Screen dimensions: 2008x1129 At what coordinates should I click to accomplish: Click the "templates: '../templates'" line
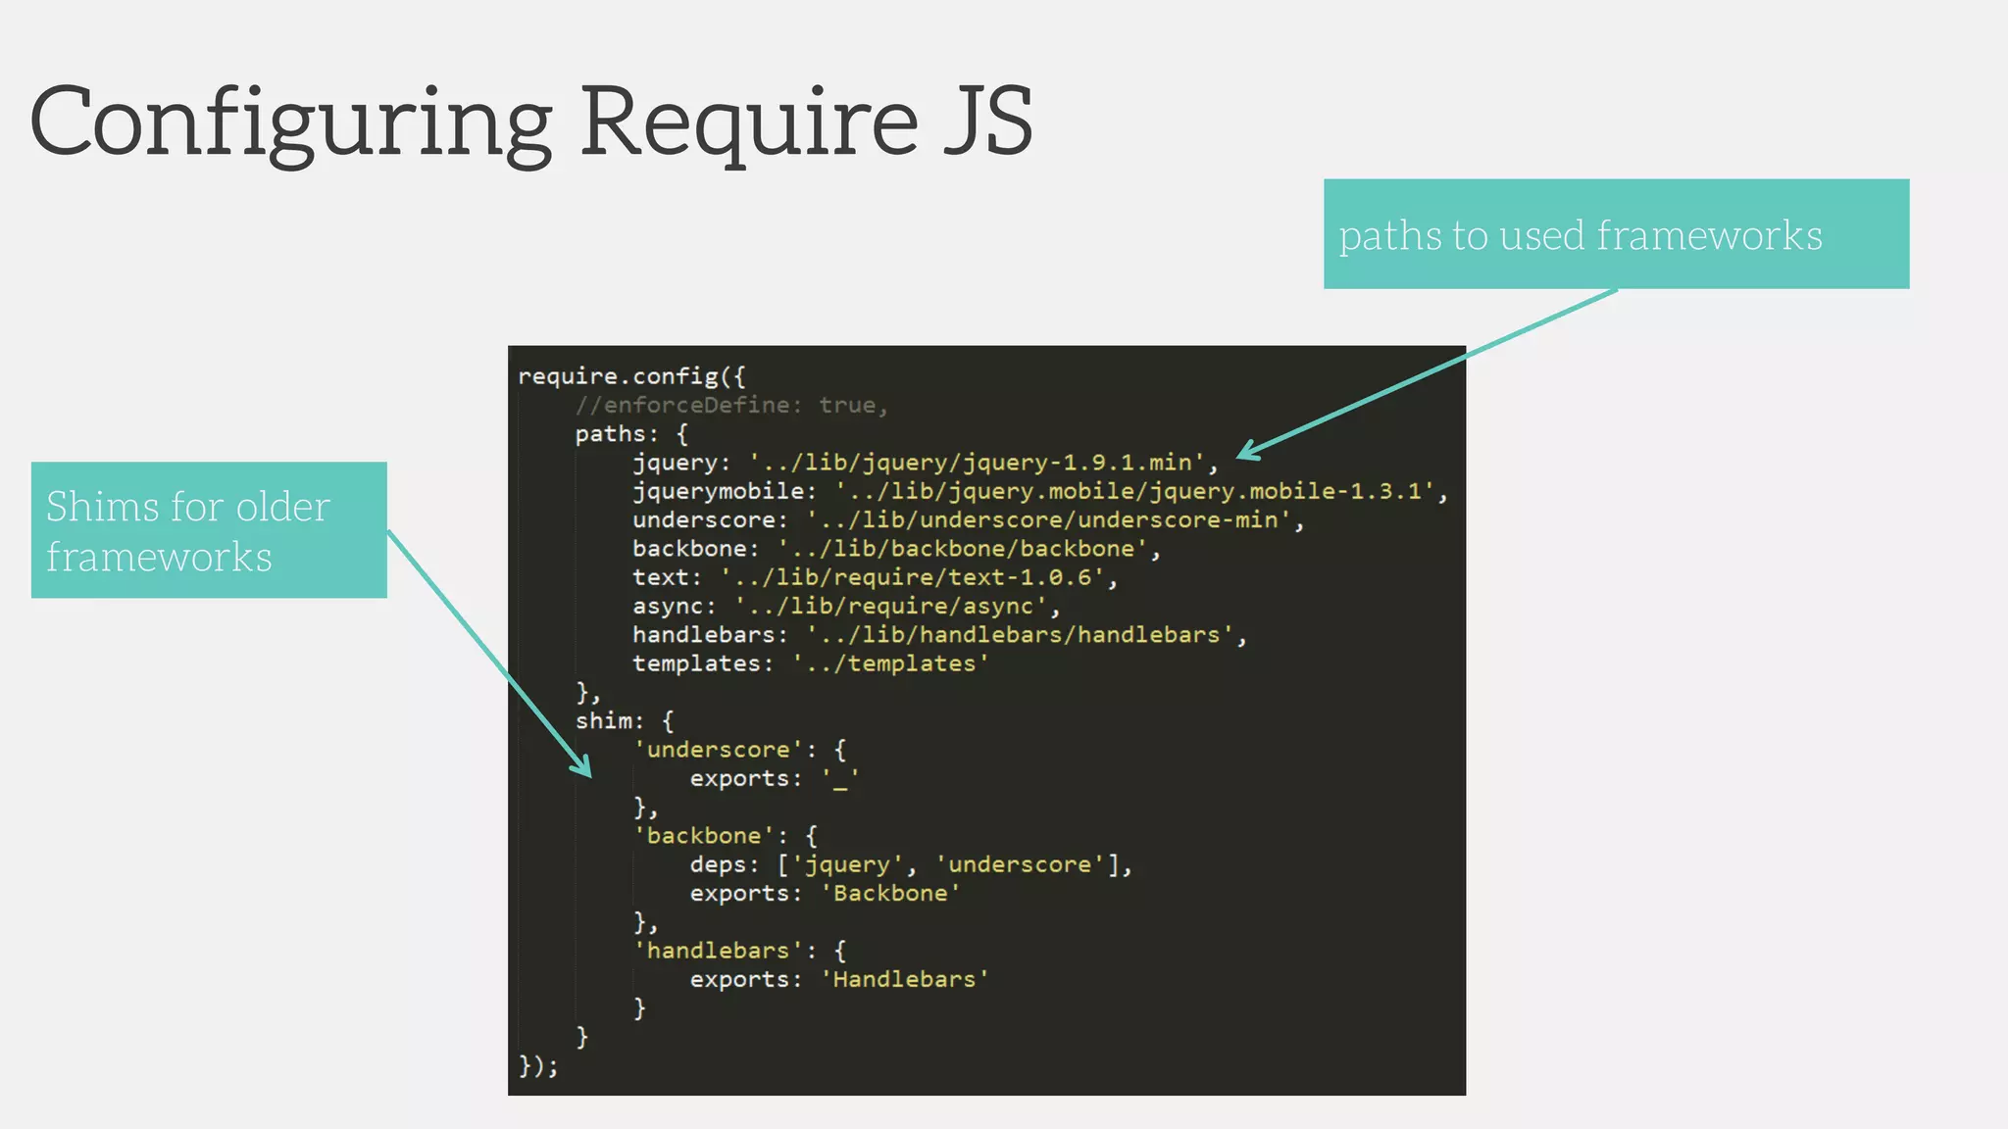[x=810, y=663]
